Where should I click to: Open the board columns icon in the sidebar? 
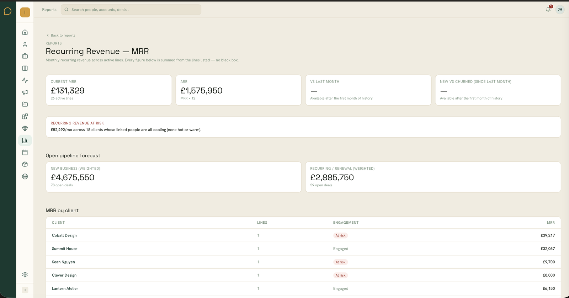click(25, 68)
